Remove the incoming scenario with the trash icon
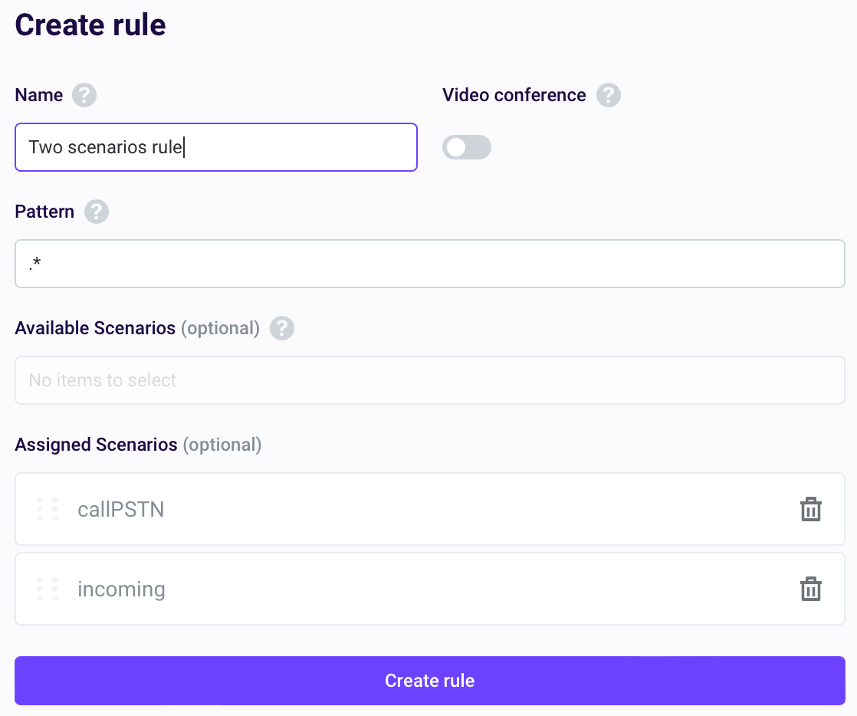This screenshot has height=716, width=857. [x=811, y=589]
